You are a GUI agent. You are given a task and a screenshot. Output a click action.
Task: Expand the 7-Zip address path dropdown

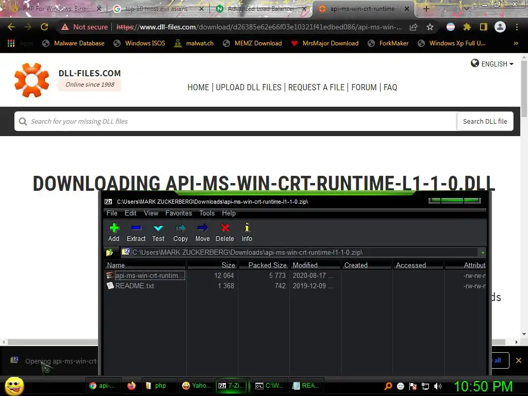(483, 253)
